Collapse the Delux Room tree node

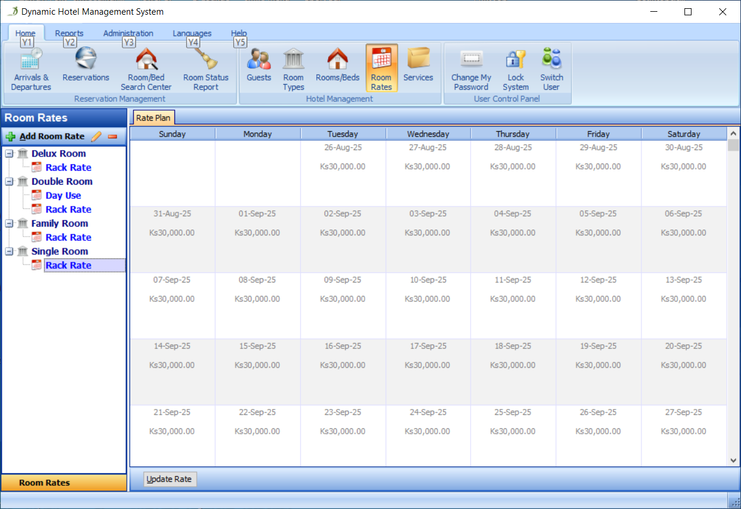[x=9, y=154]
